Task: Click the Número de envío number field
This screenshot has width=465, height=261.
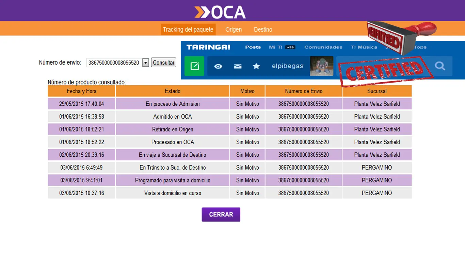Action: [x=114, y=63]
